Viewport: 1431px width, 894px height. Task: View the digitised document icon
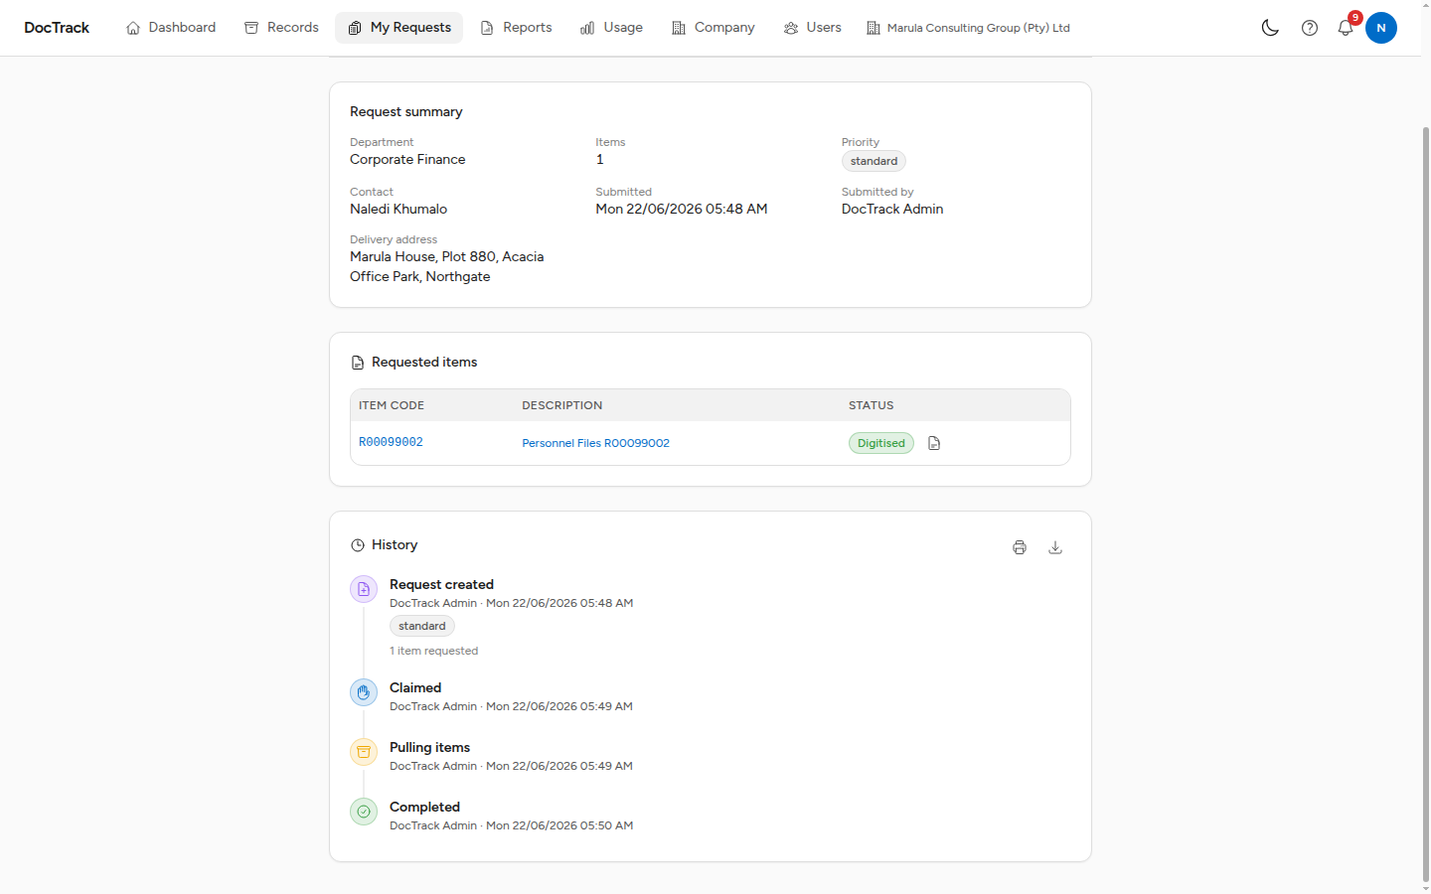click(934, 443)
